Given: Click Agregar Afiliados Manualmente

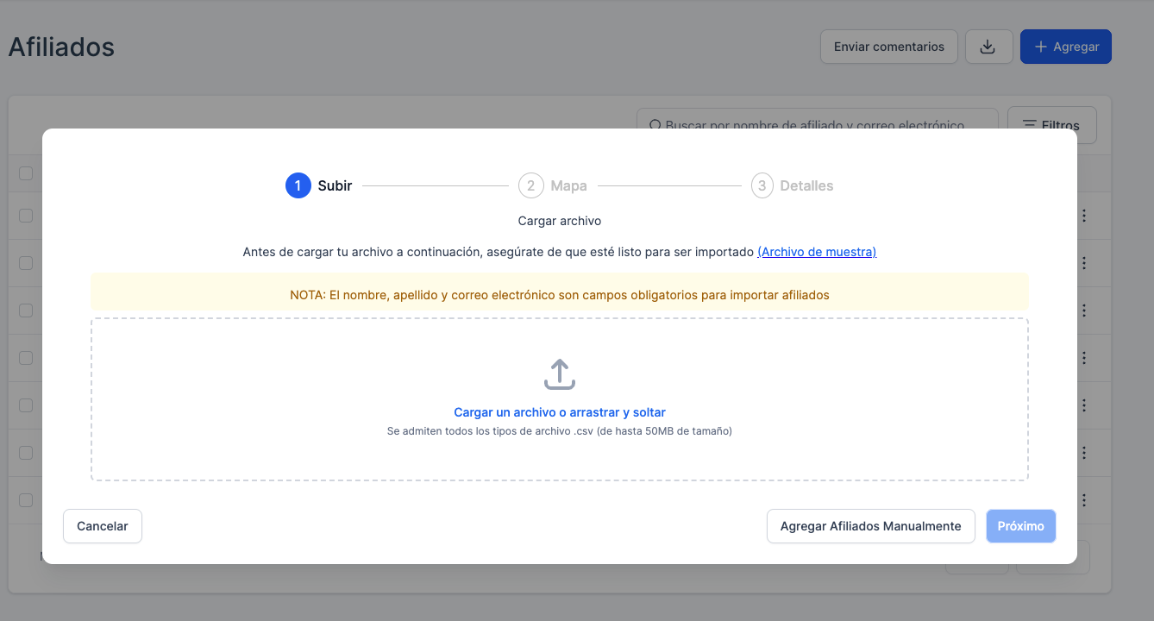Looking at the screenshot, I should click(x=870, y=526).
